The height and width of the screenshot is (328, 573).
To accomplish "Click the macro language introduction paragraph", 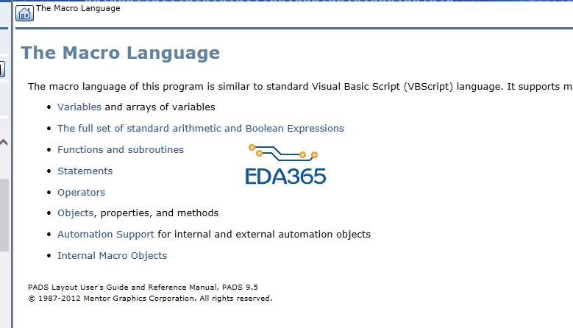I will click(x=294, y=87).
